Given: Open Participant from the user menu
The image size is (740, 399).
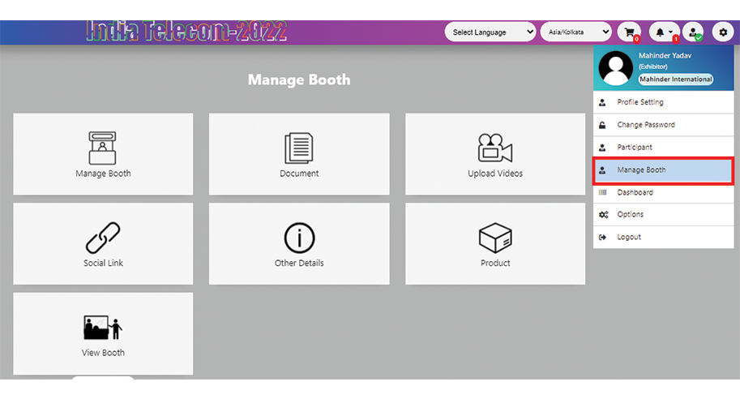Looking at the screenshot, I should pyautogui.click(x=634, y=148).
